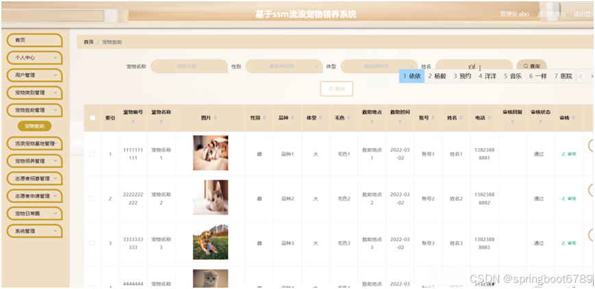Viewport: 595px width, 289px height.
Task: Sort by 宠物编号 column sort icon
Action: (x=134, y=122)
